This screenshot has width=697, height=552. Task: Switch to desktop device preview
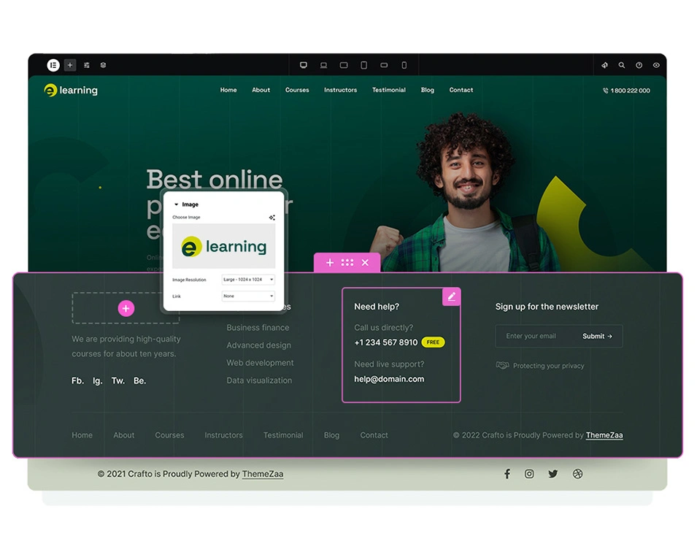point(304,65)
